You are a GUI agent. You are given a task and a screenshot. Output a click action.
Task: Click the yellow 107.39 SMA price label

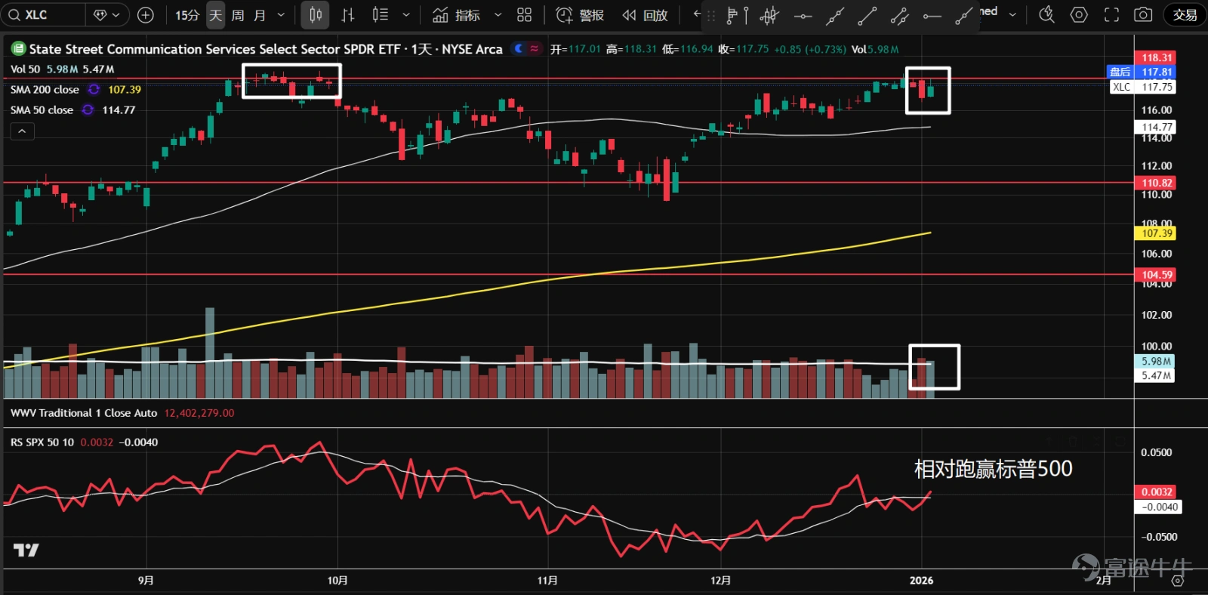(1155, 233)
